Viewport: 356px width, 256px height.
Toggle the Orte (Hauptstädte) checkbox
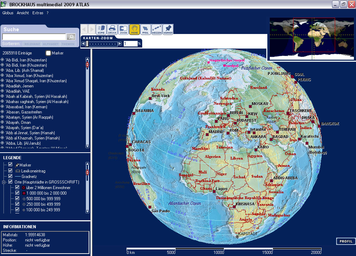coord(10,182)
